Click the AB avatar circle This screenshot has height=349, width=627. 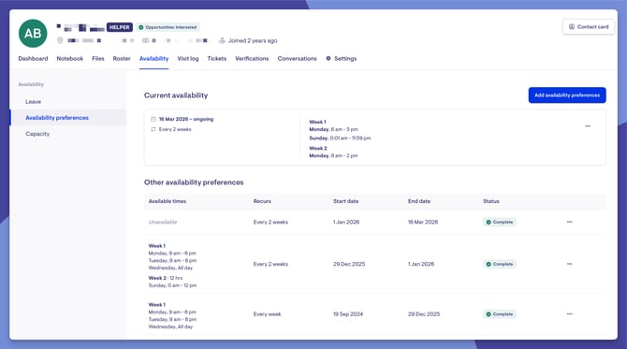33,33
